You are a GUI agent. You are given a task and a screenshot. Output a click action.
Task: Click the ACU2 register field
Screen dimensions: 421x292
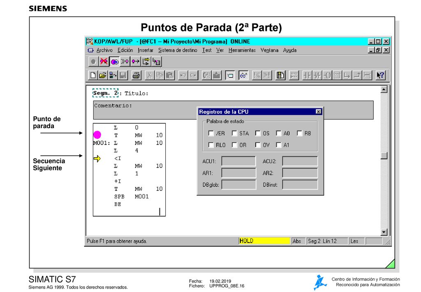point(300,161)
